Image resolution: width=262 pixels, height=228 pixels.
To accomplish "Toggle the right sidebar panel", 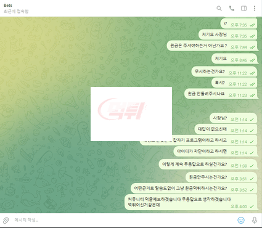I will [244, 9].
